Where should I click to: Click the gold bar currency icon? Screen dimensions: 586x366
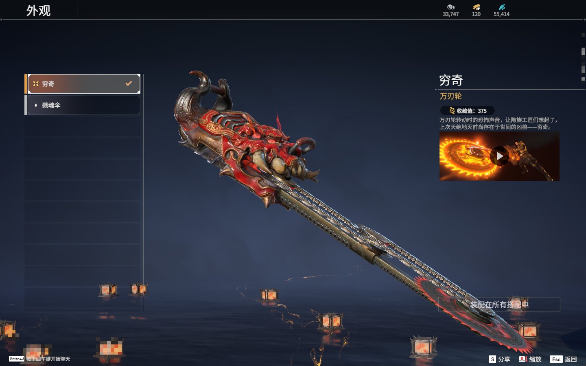point(476,7)
